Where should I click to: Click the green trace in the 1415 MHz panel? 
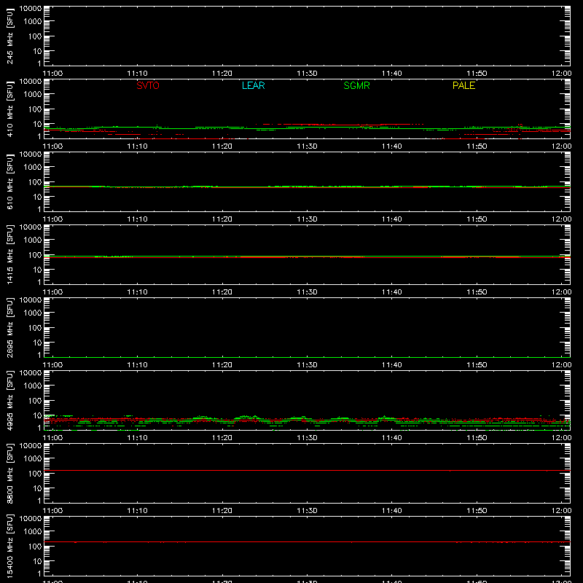307,257
